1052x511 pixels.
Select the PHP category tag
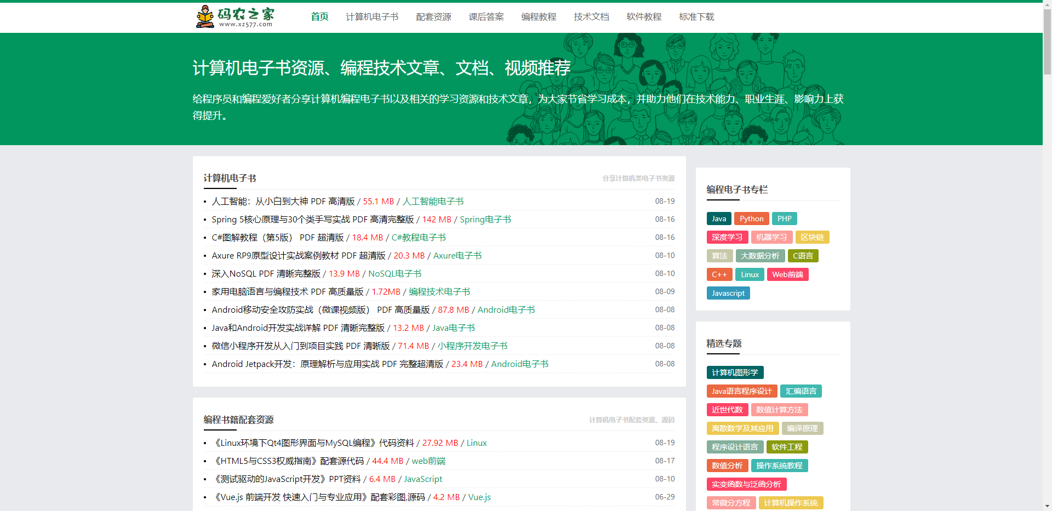(785, 219)
